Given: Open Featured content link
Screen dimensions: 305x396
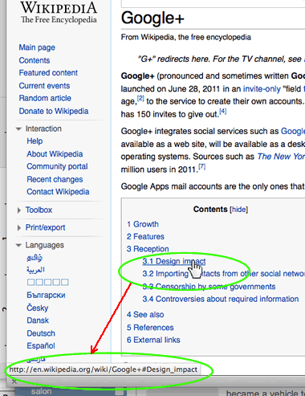Looking at the screenshot, I should coord(48,73).
